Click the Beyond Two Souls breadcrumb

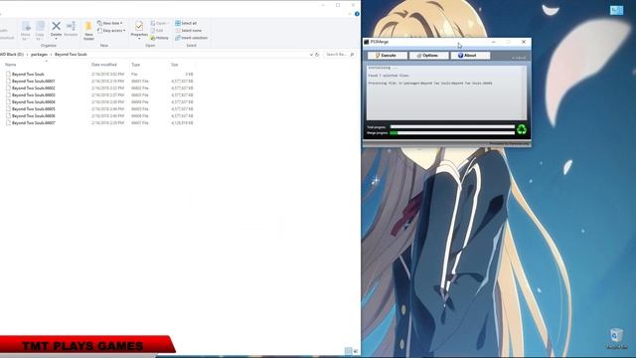(71, 54)
